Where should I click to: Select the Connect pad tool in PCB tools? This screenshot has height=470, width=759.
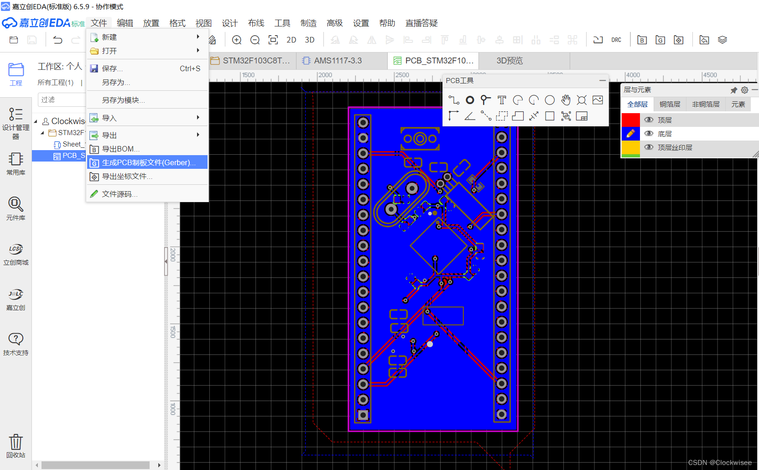486,116
